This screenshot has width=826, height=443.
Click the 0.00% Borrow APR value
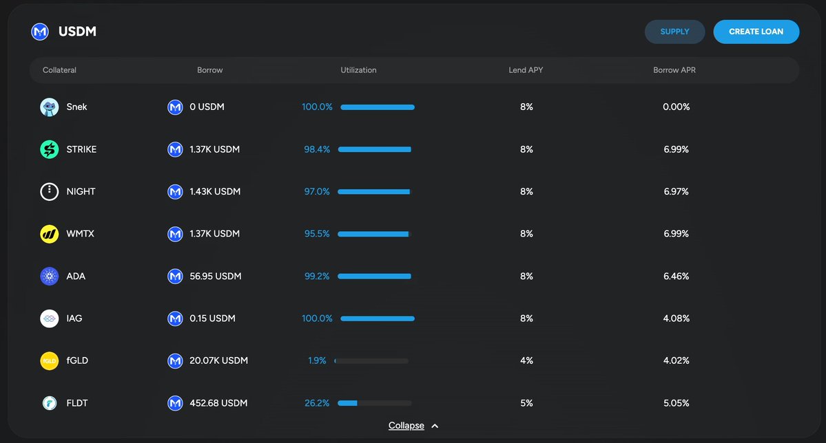pos(676,107)
